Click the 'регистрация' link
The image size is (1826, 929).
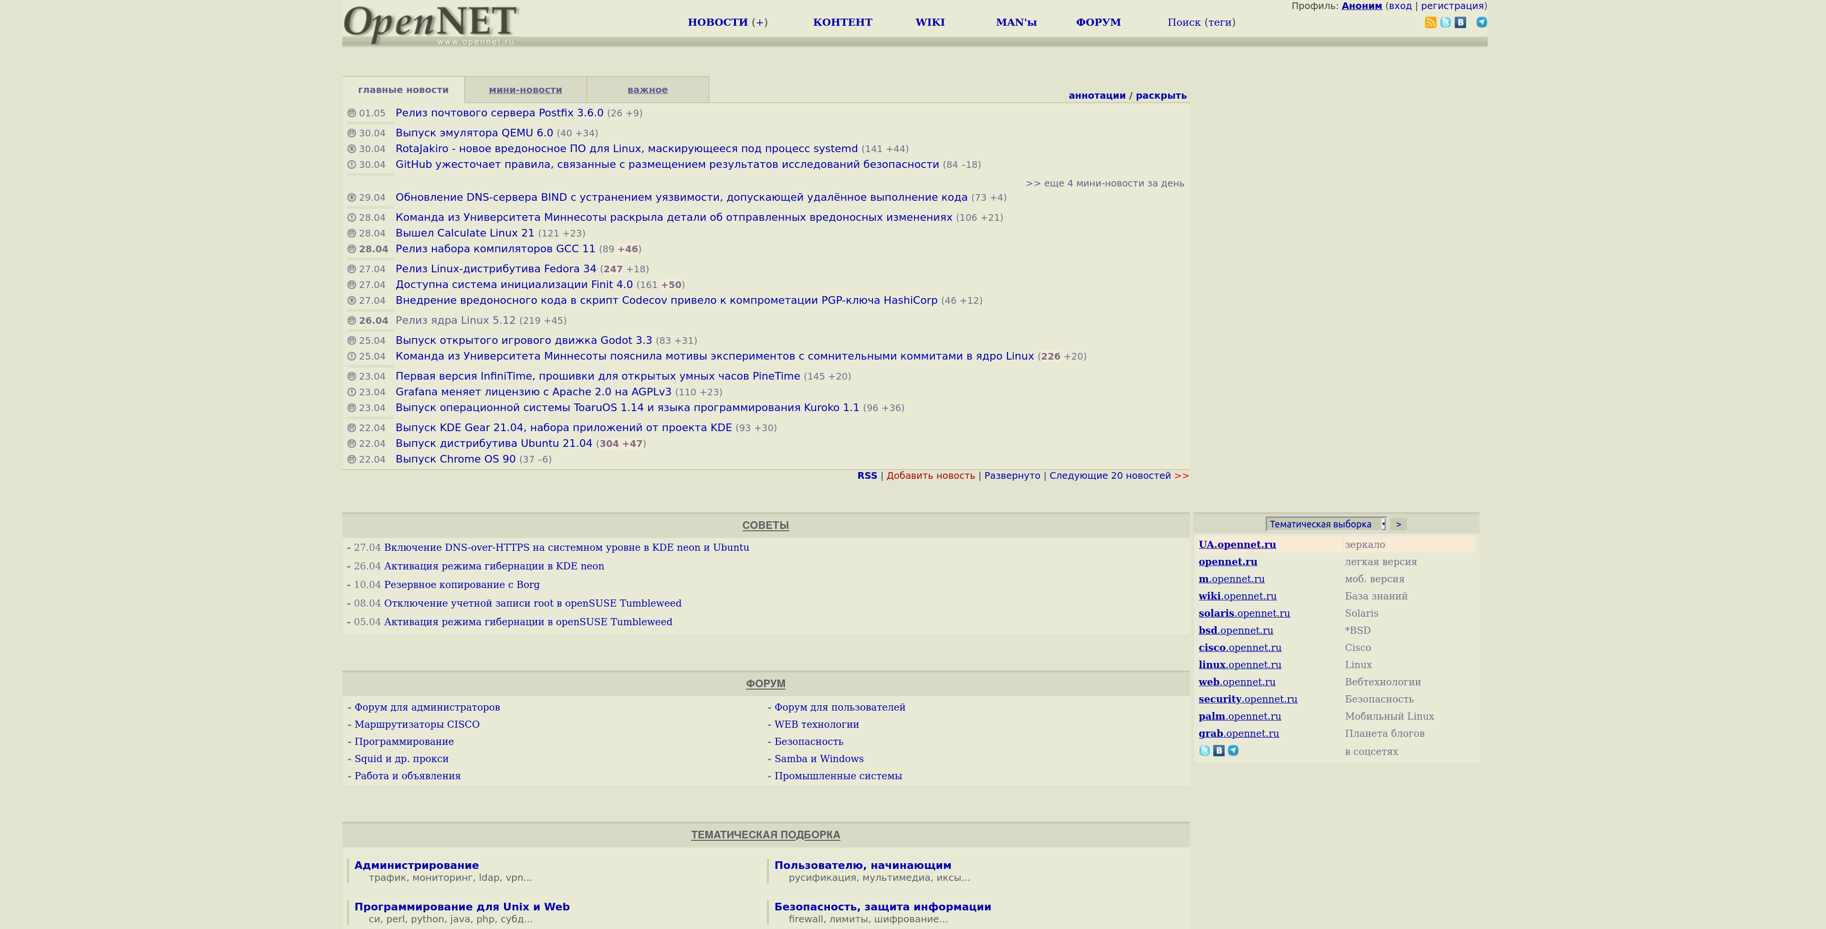coord(1452,6)
